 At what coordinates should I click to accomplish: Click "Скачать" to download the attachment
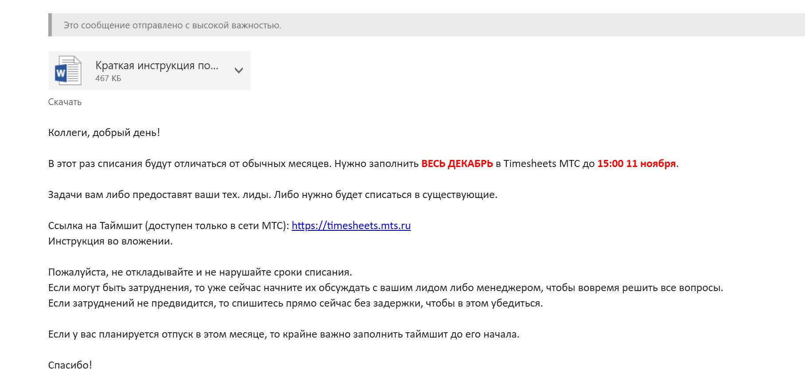65,102
